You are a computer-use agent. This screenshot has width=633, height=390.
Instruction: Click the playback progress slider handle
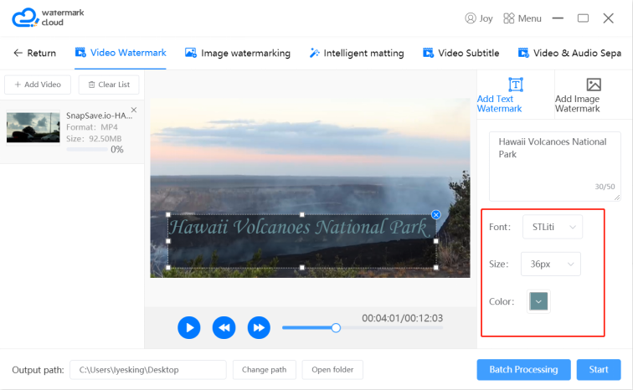(336, 327)
